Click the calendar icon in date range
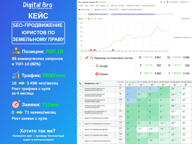The width and height of the screenshot is (192, 144). [112, 6]
